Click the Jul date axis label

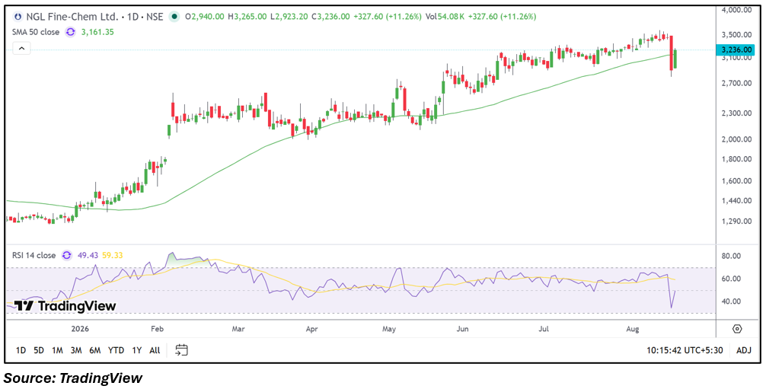tap(544, 328)
